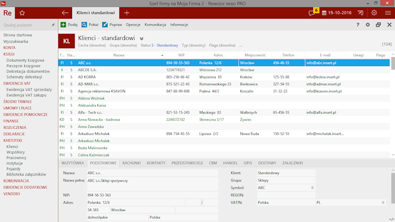Select Anna Nowacka - kadrowa row
395x222 pixels.
pyautogui.click(x=224, y=119)
